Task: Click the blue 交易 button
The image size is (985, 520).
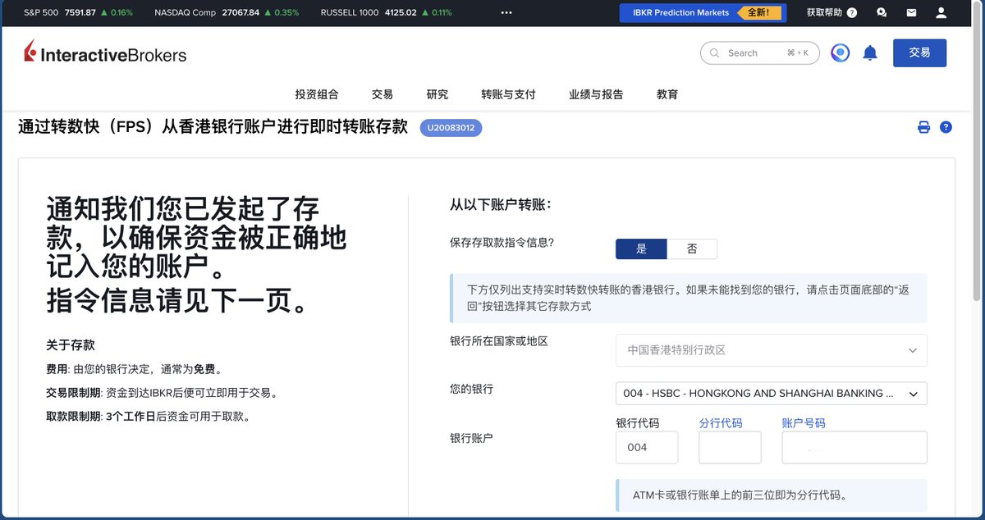Action: click(x=919, y=52)
